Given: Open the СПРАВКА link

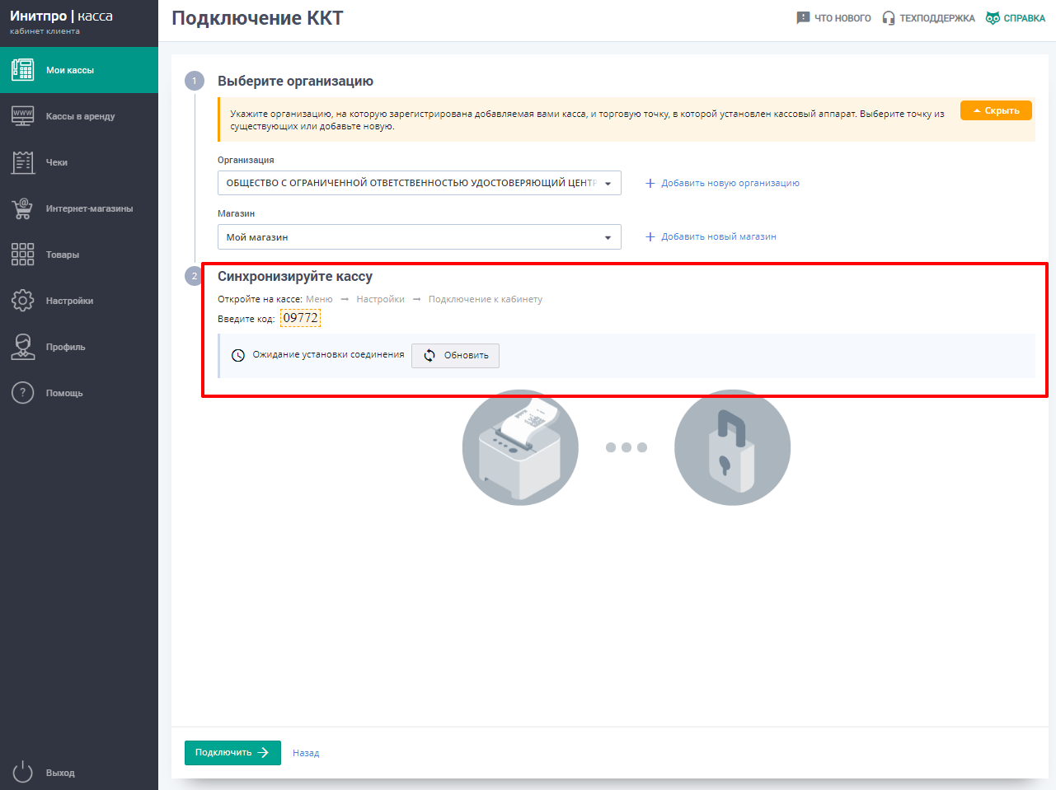Looking at the screenshot, I should (1016, 18).
